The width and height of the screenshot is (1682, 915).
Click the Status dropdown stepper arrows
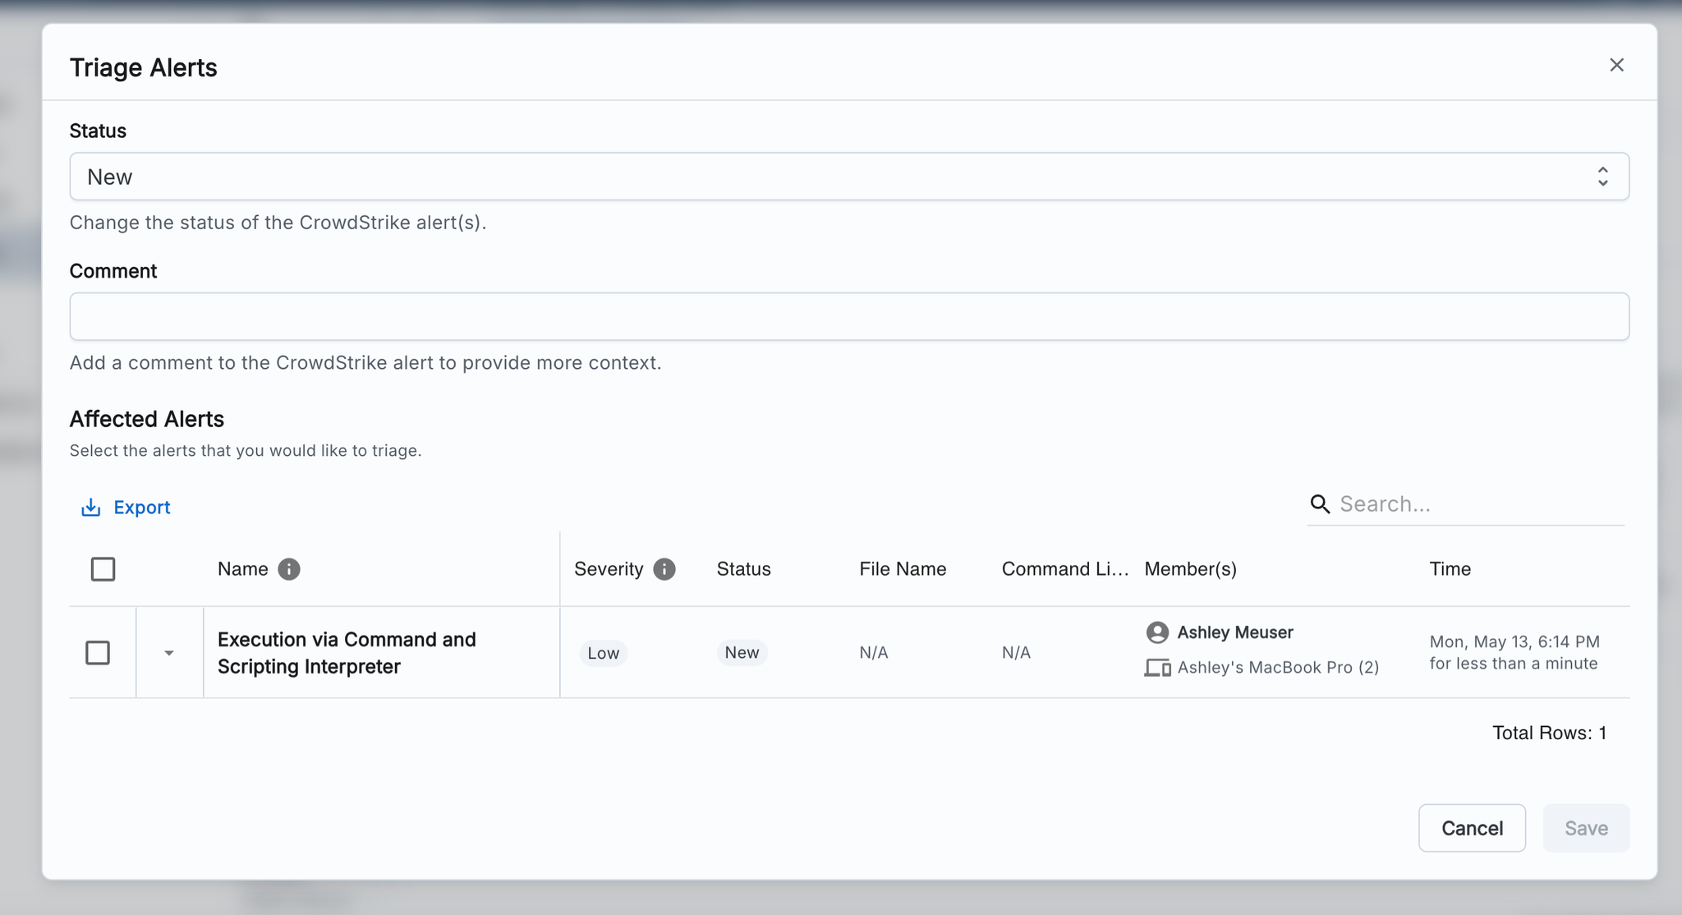[x=1602, y=177]
